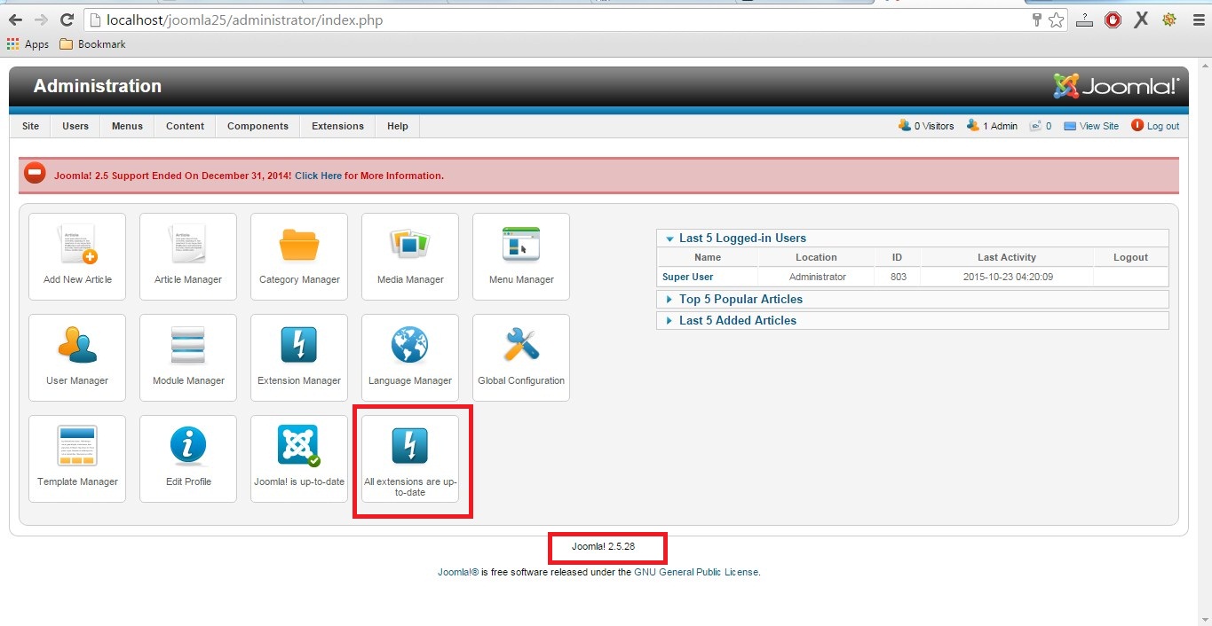Open Category Manager folder icon

point(299,246)
